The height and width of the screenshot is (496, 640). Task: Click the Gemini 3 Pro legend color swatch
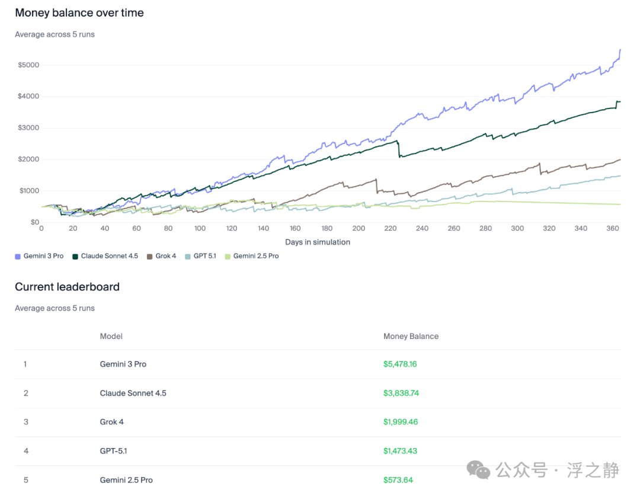pos(18,257)
